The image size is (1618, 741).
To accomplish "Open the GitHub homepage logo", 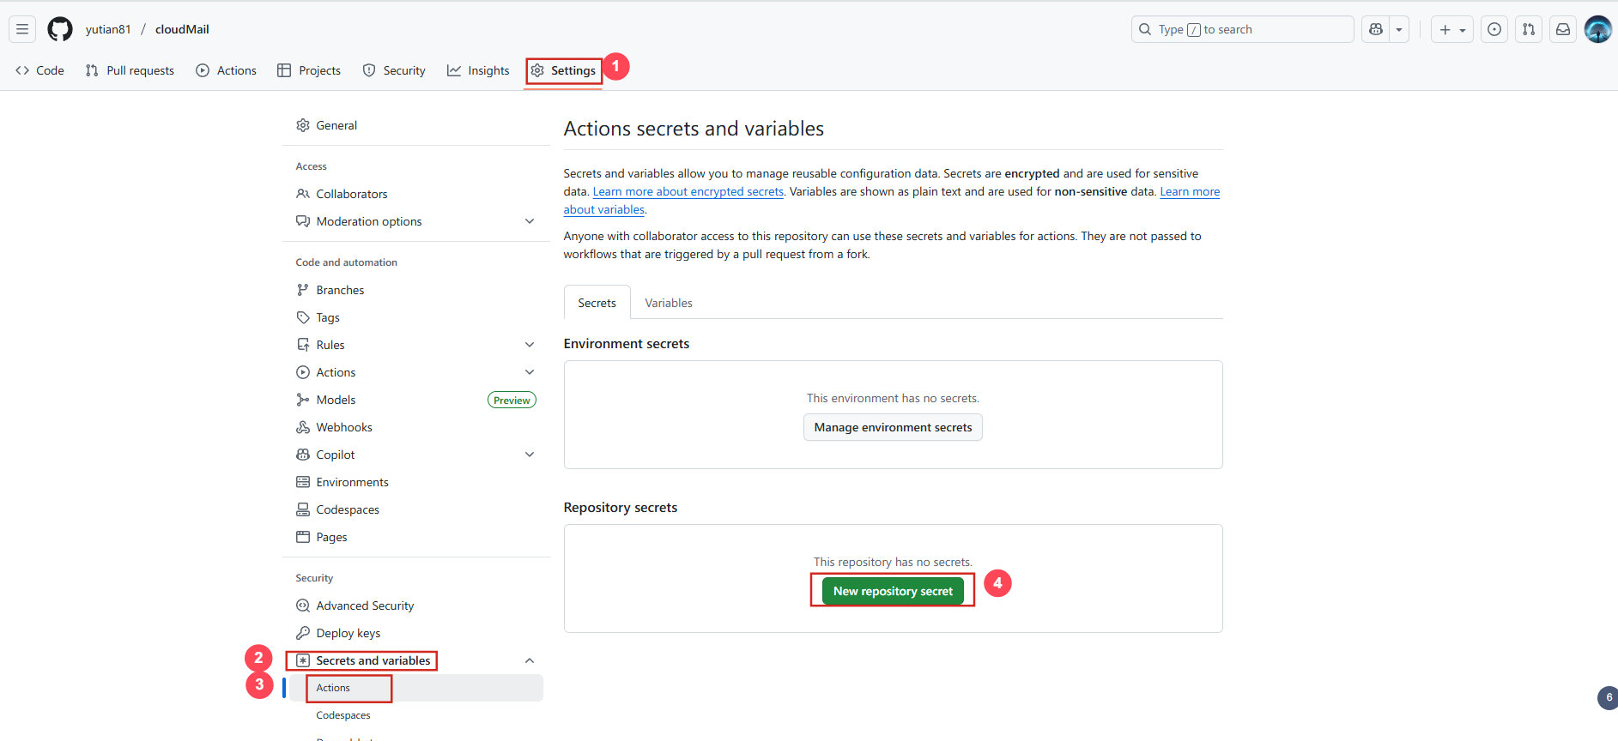I will (x=60, y=29).
